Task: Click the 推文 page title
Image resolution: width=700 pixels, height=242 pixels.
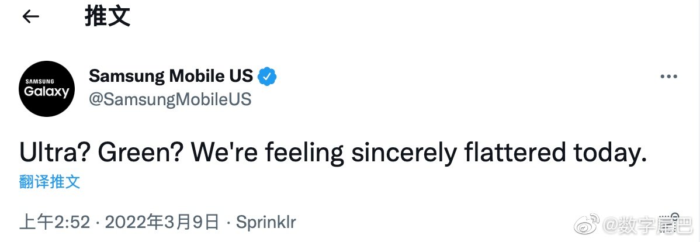Action: [107, 17]
